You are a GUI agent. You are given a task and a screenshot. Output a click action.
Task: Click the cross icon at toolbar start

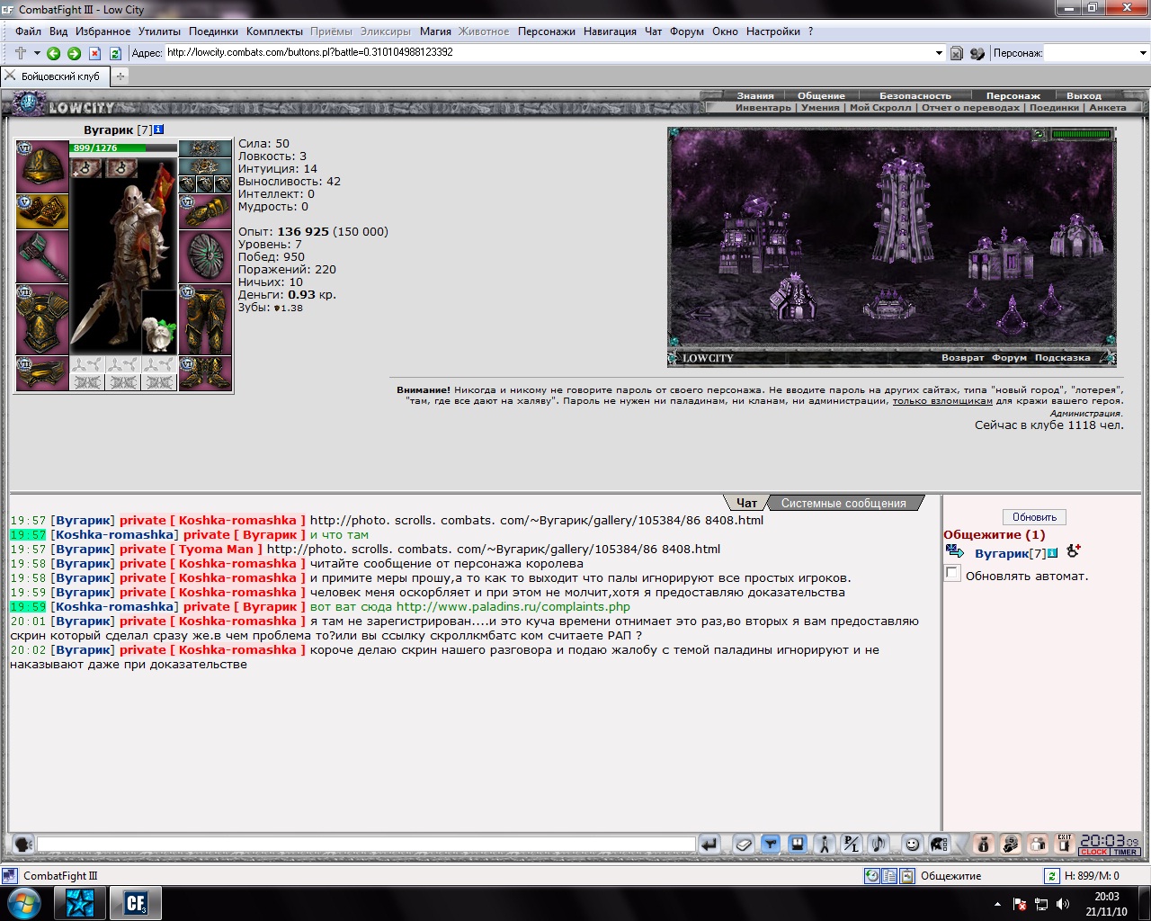click(21, 53)
